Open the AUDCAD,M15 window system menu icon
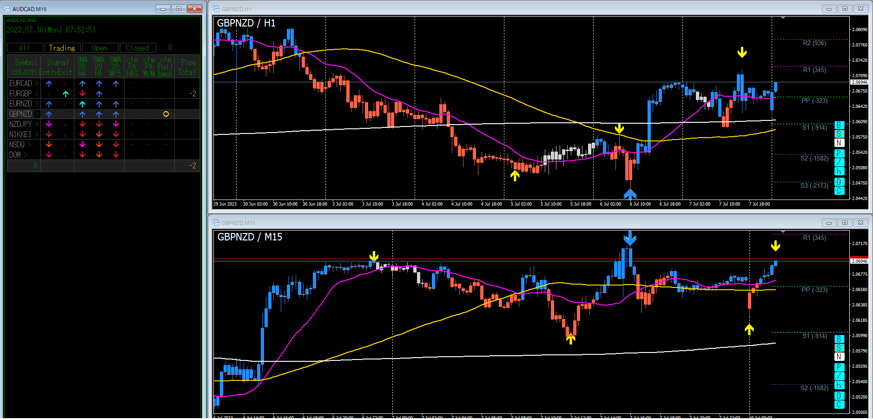Viewport: 873px width, 419px height. point(7,9)
